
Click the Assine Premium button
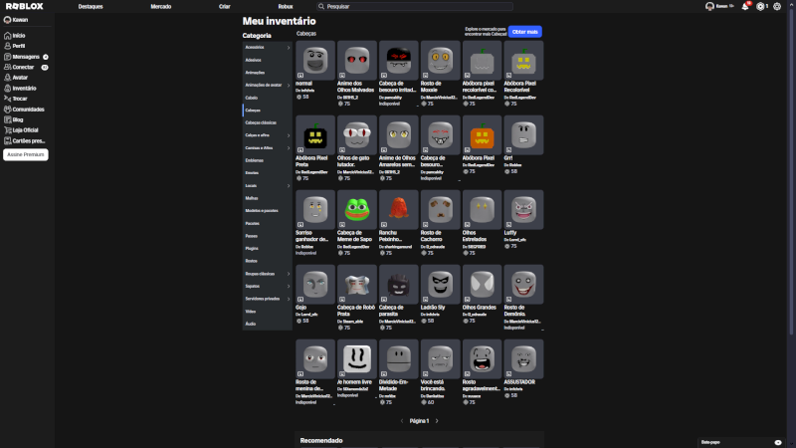click(26, 154)
